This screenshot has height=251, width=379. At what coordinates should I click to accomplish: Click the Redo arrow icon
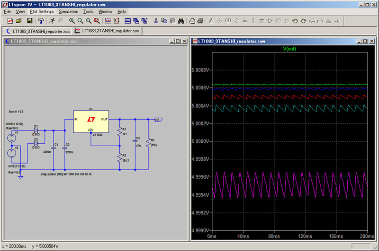pyautogui.click(x=303, y=21)
